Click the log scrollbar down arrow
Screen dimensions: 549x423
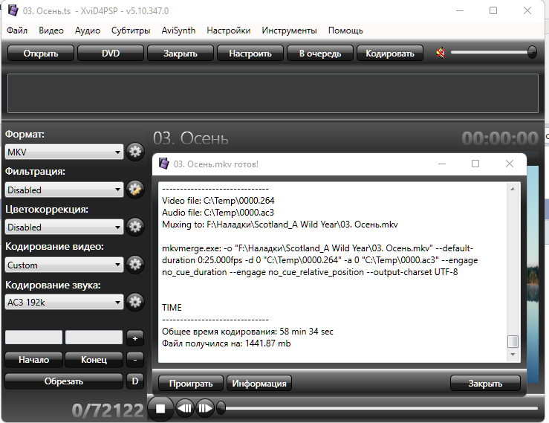coord(513,355)
